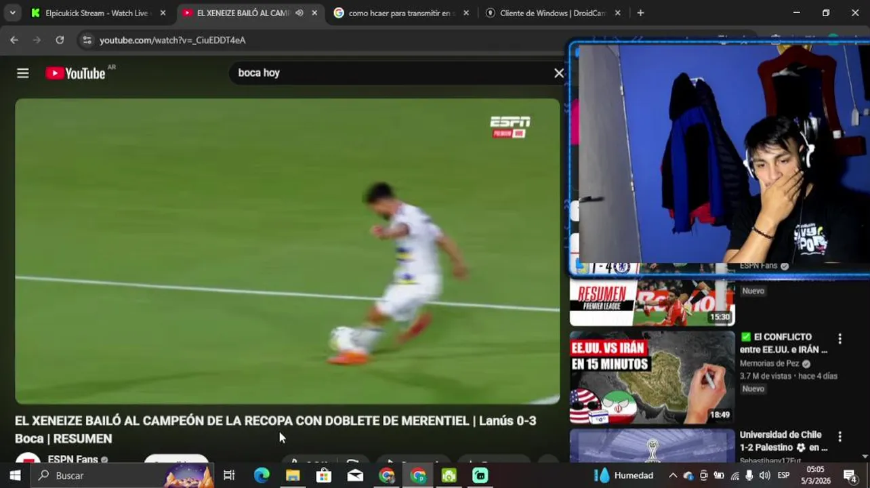Open the volume speaker tray icon
Viewport: 870px width, 488px height.
point(764,476)
